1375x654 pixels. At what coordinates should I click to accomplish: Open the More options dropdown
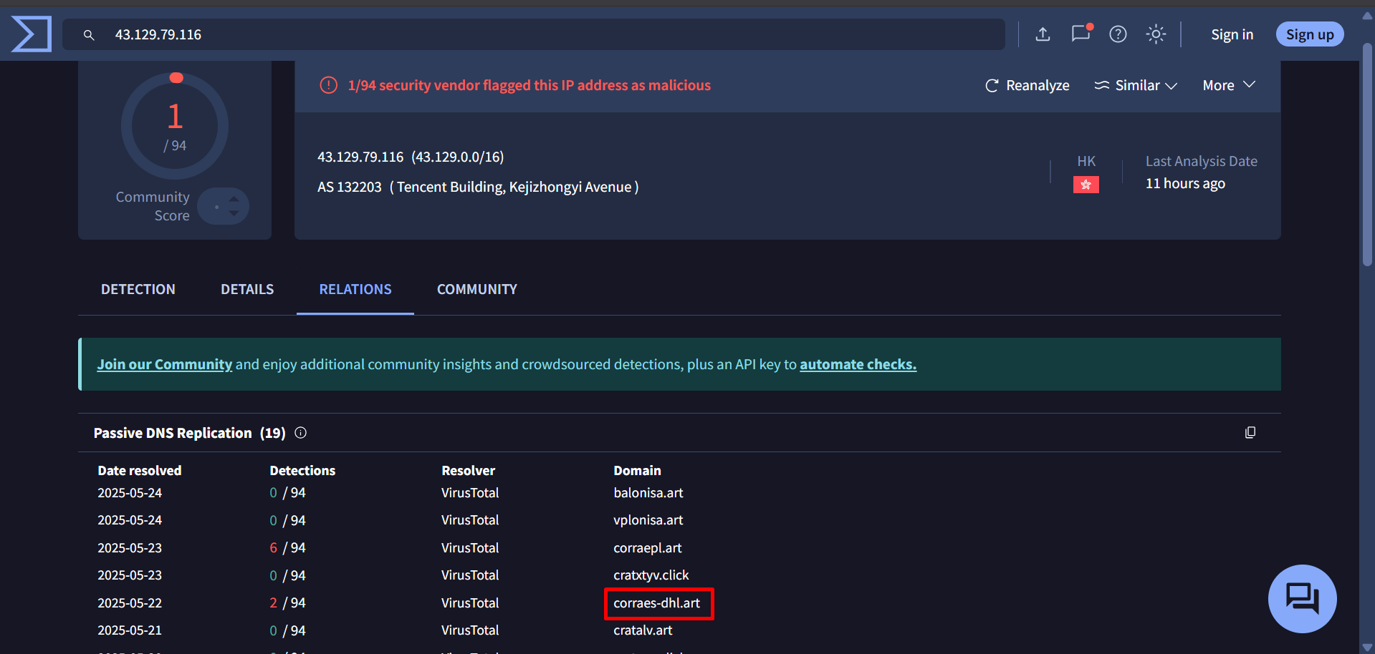1228,85
